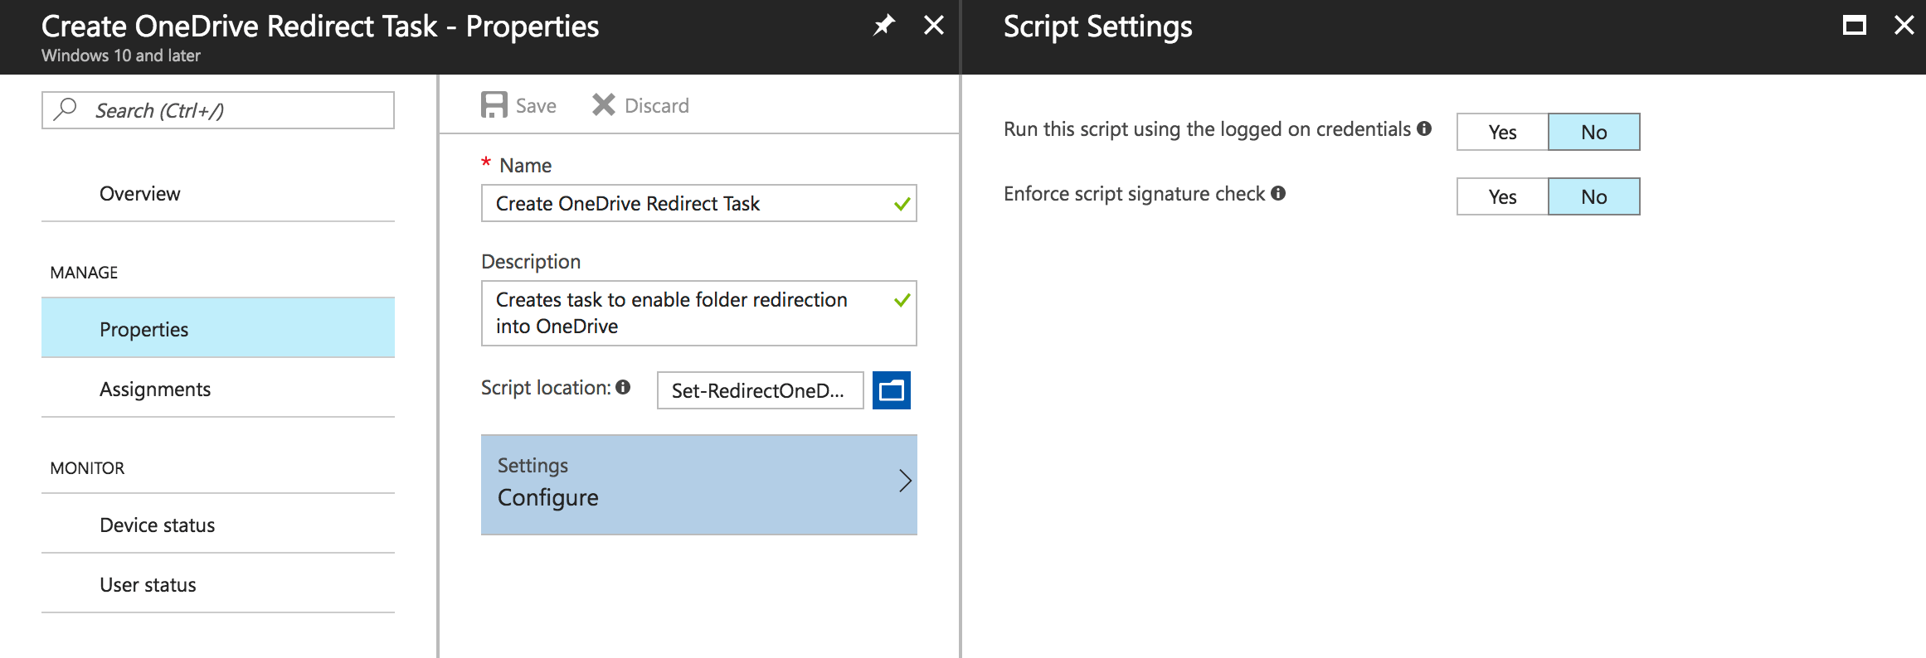Pin the Properties blade
The width and height of the screenshot is (1926, 658).
tap(884, 26)
